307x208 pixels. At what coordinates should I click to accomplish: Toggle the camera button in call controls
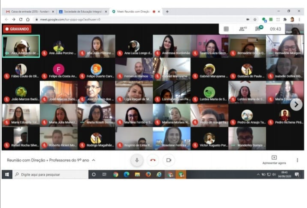pos(168,160)
